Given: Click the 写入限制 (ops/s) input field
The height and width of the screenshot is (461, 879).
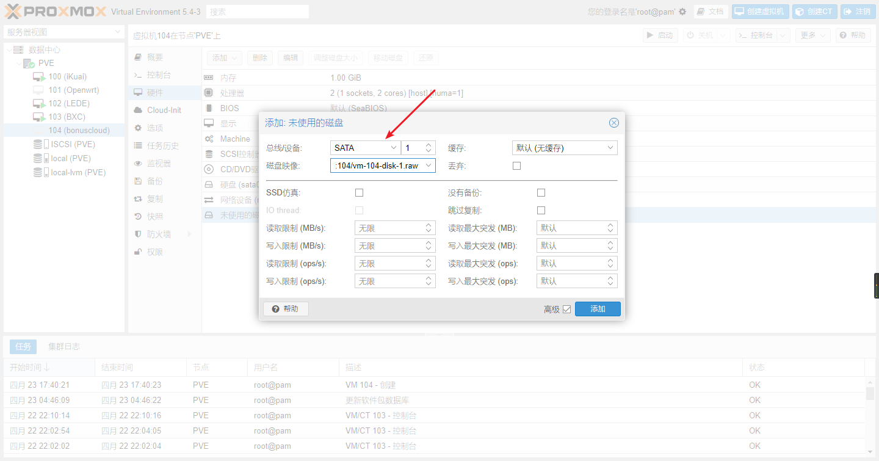Looking at the screenshot, I should [395, 281].
